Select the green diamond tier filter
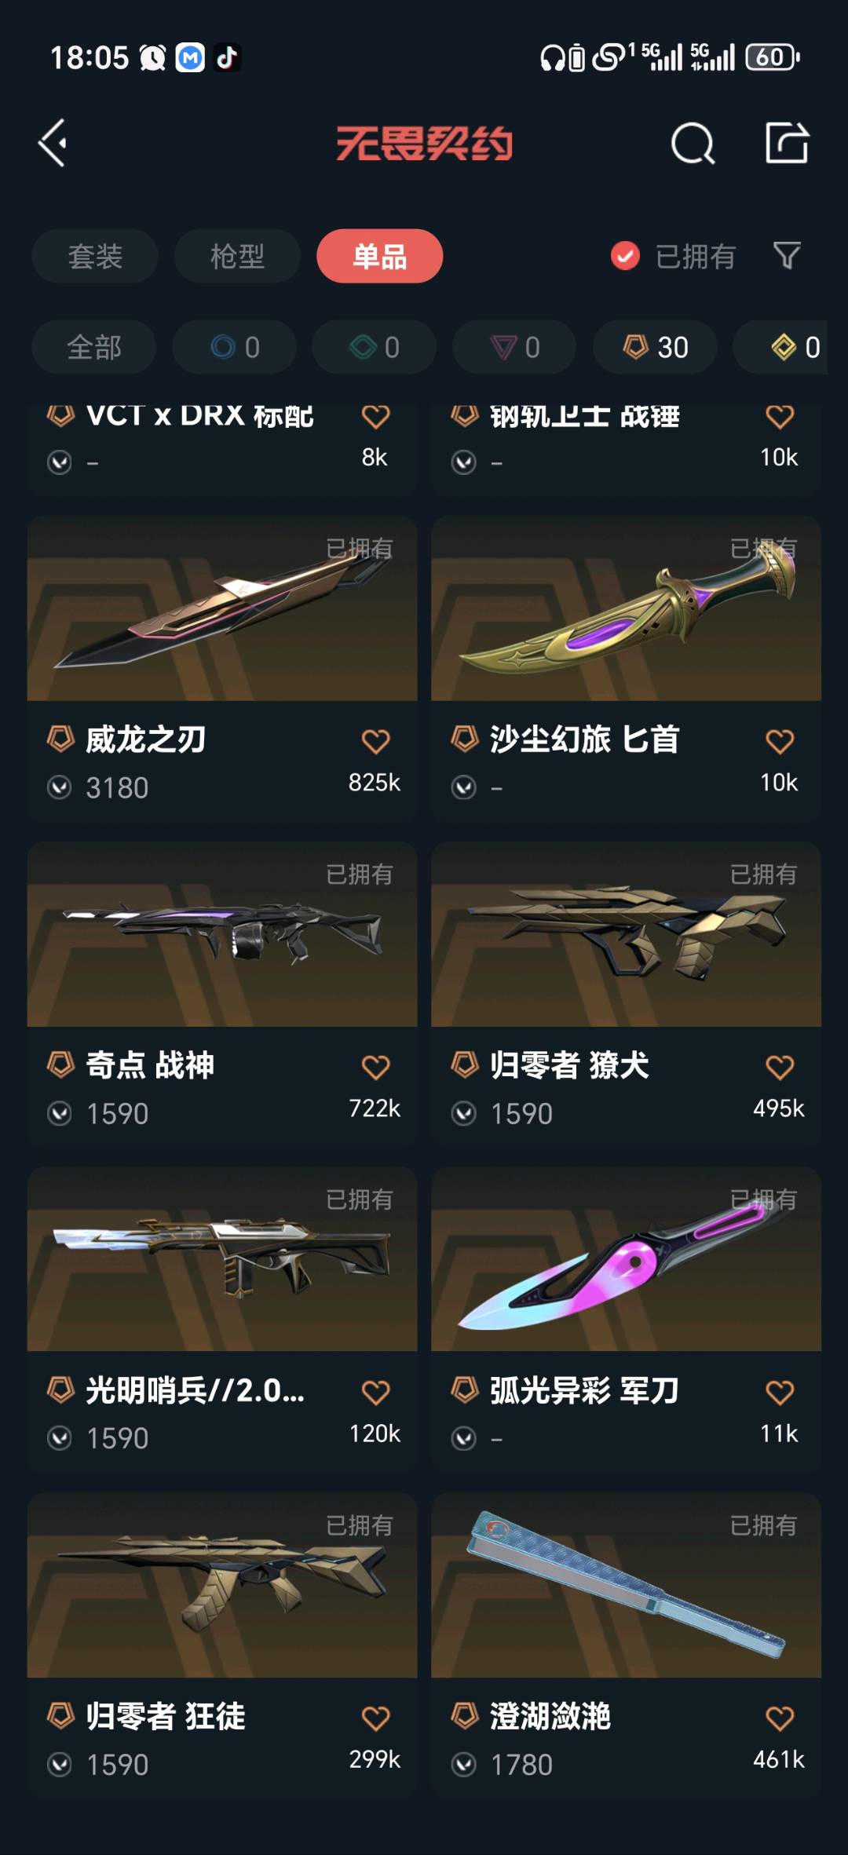This screenshot has height=1855, width=848. (375, 347)
